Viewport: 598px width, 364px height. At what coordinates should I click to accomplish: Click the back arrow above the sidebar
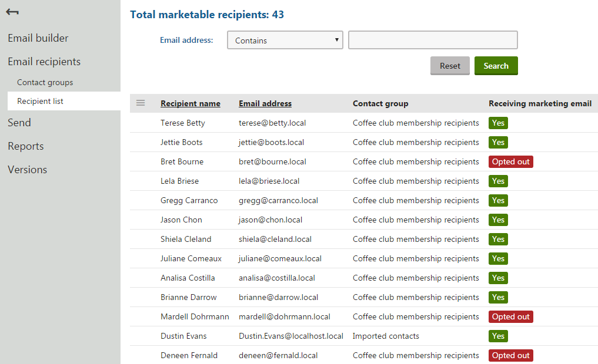click(12, 11)
